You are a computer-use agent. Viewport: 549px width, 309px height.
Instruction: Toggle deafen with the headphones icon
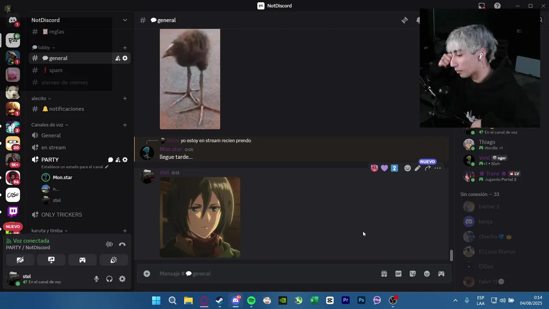(x=109, y=279)
